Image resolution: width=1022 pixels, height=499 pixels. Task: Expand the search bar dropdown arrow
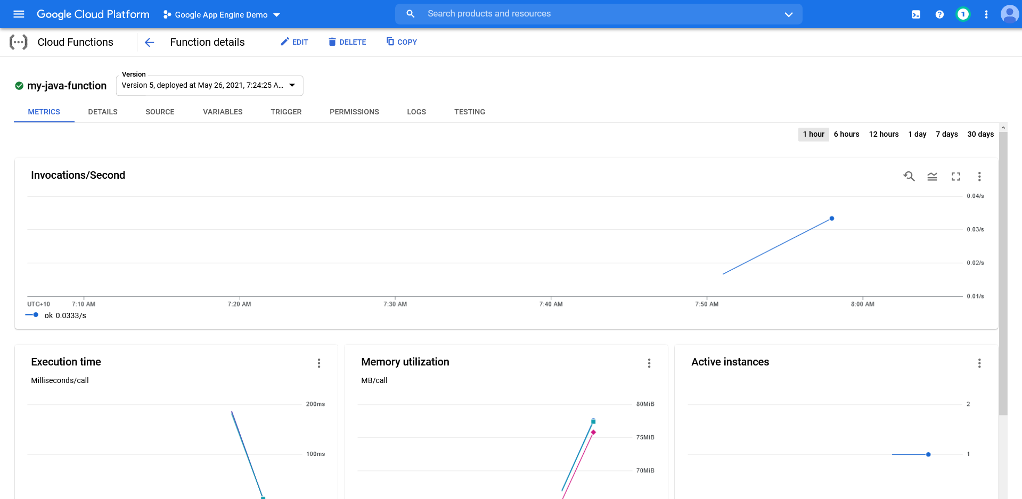click(x=788, y=14)
